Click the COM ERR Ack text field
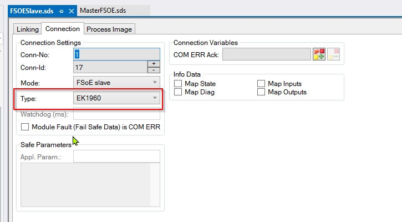 [267, 54]
